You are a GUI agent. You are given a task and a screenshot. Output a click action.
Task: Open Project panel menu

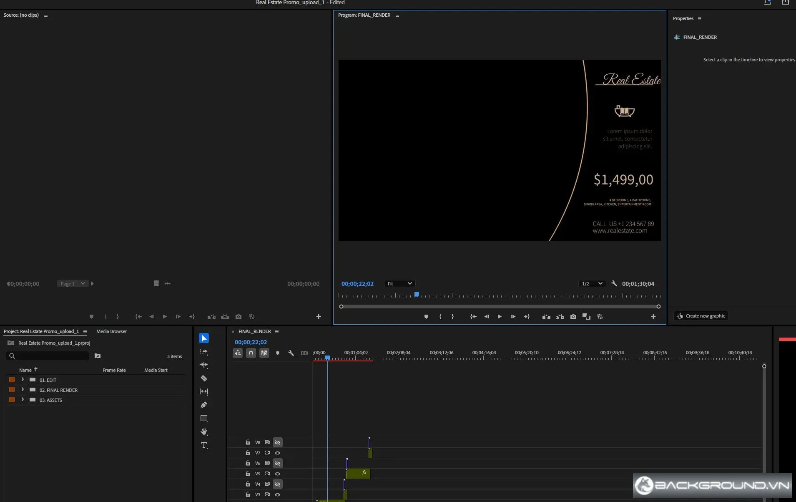click(85, 331)
